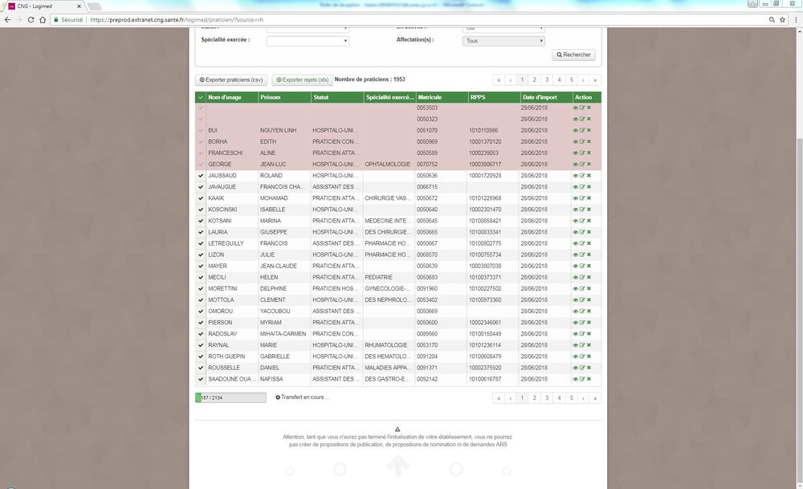Viewport: 803px width, 489px height.
Task: Click RPPS value 10003806717
Action: point(485,165)
